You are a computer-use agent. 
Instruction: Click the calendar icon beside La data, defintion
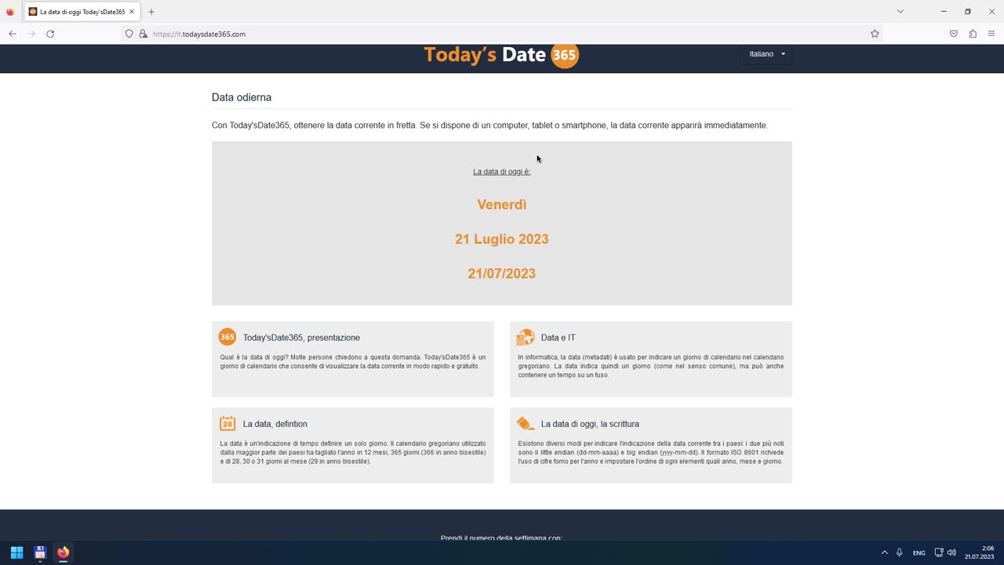click(227, 424)
